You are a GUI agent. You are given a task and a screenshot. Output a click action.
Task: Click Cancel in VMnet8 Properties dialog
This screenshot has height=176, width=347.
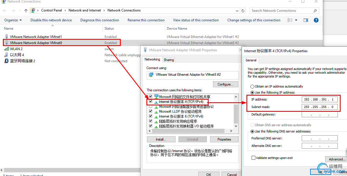coord(232,174)
